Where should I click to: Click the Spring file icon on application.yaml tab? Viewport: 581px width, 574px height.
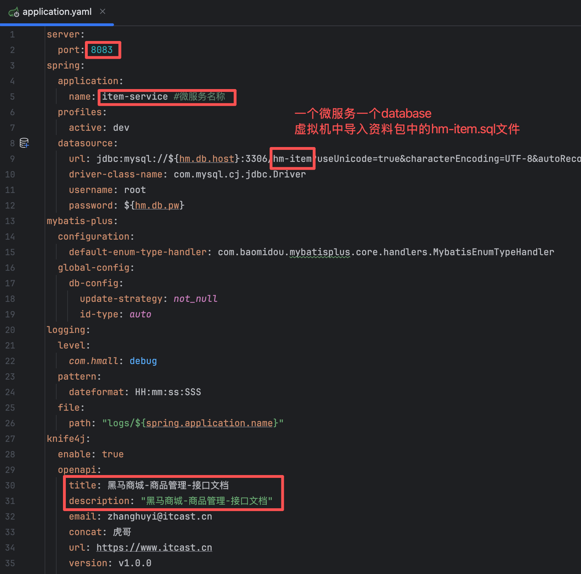[x=14, y=12]
